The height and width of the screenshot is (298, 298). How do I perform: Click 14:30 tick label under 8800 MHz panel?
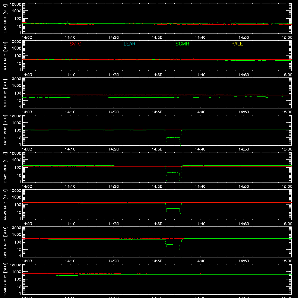coord(157,261)
